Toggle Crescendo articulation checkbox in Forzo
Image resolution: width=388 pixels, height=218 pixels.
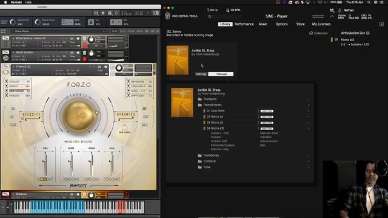click(x=129, y=86)
